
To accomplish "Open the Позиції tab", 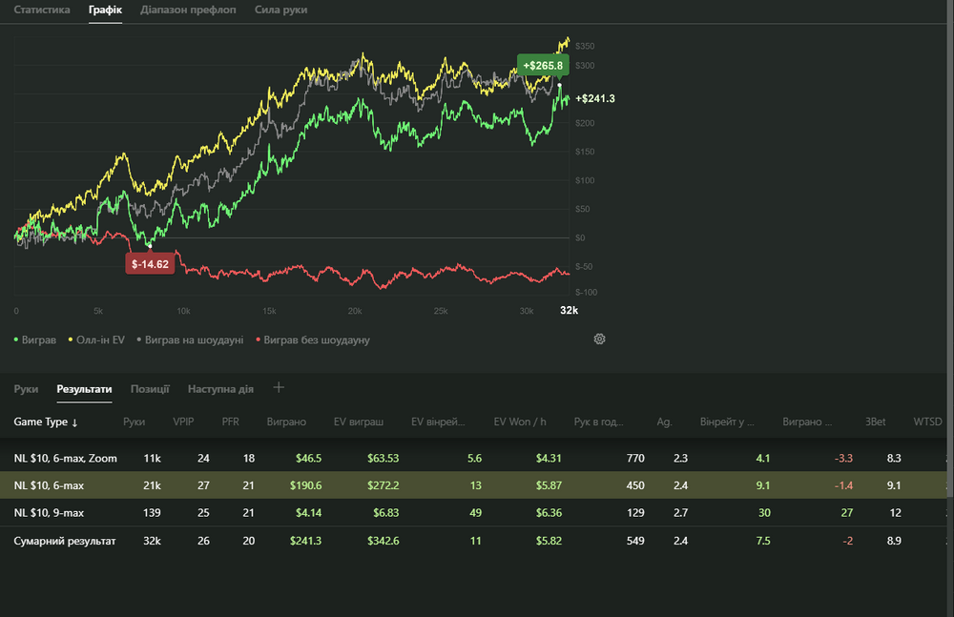I will click(x=150, y=389).
